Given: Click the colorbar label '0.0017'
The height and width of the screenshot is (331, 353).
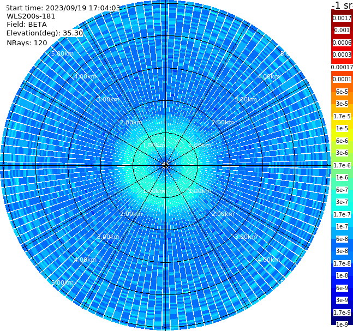Looking at the screenshot, I should pyautogui.click(x=342, y=18).
